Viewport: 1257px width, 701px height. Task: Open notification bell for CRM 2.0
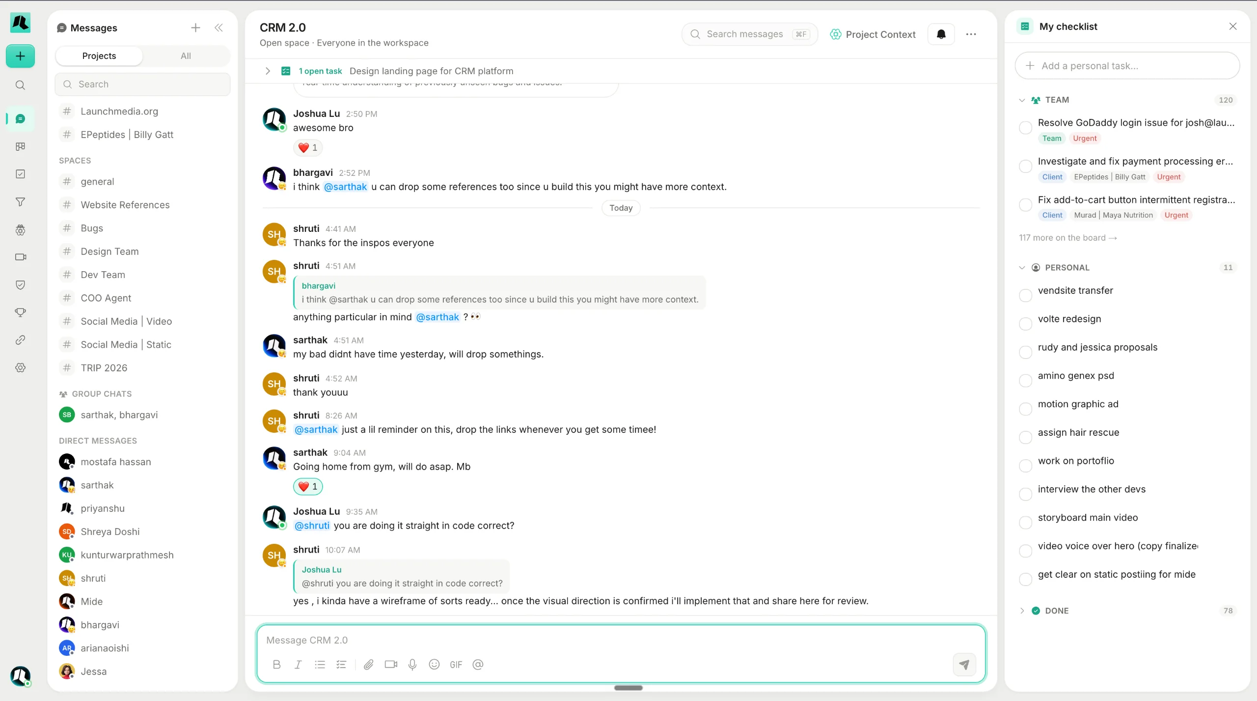click(x=941, y=34)
